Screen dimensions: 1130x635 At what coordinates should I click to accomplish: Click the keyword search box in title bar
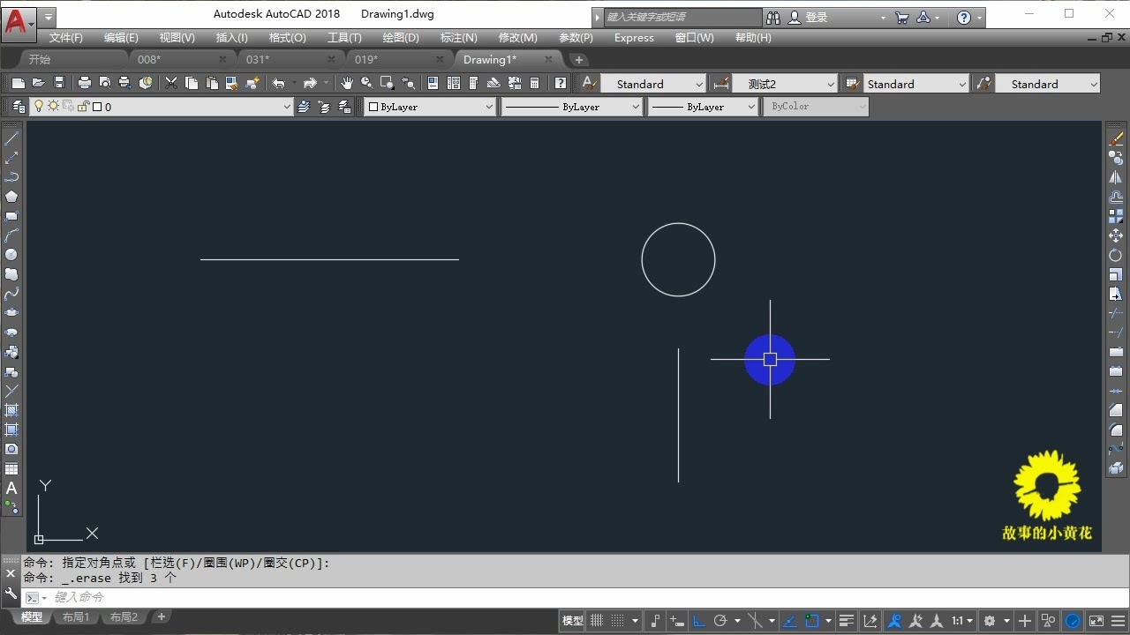[x=682, y=17]
